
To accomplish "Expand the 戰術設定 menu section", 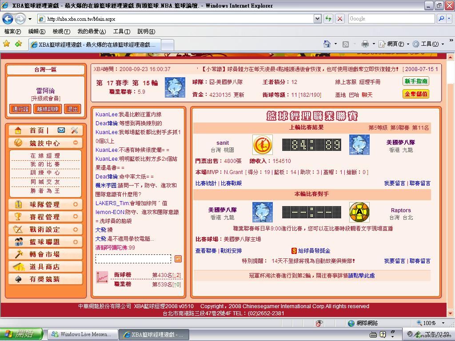I will [x=76, y=229].
